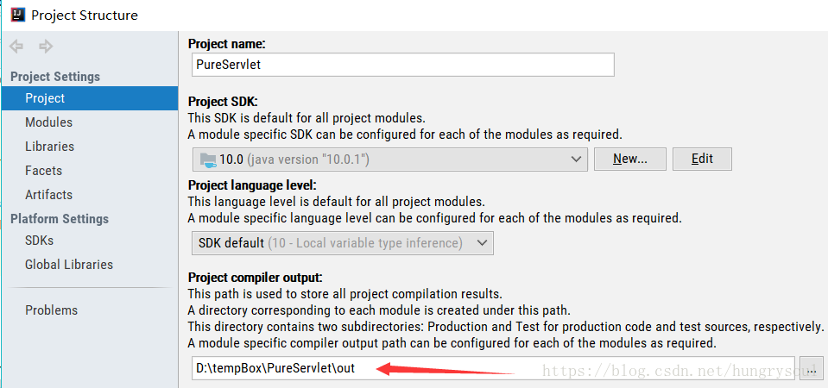Click the IntelliJ IDEA logo icon
Image resolution: width=828 pixels, height=388 pixels.
(17, 15)
